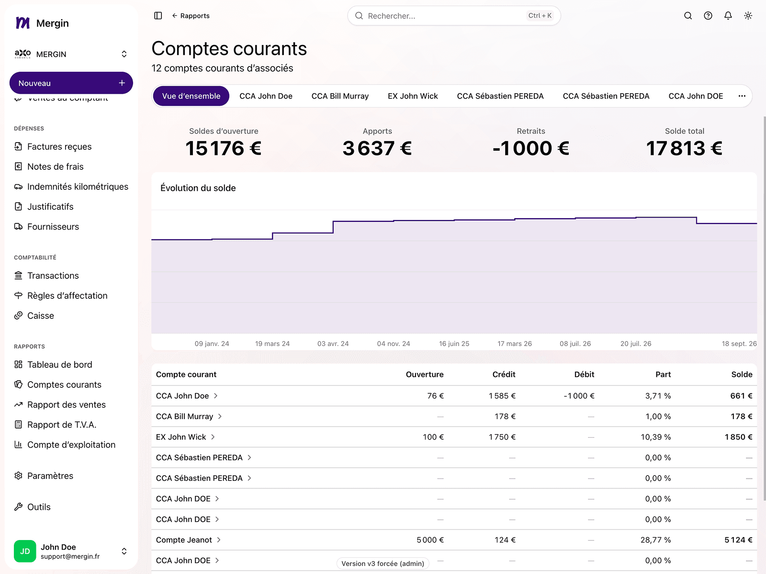The width and height of the screenshot is (766, 574).
Task: Expand CCA Bill Murray row chevron
Action: click(220, 417)
